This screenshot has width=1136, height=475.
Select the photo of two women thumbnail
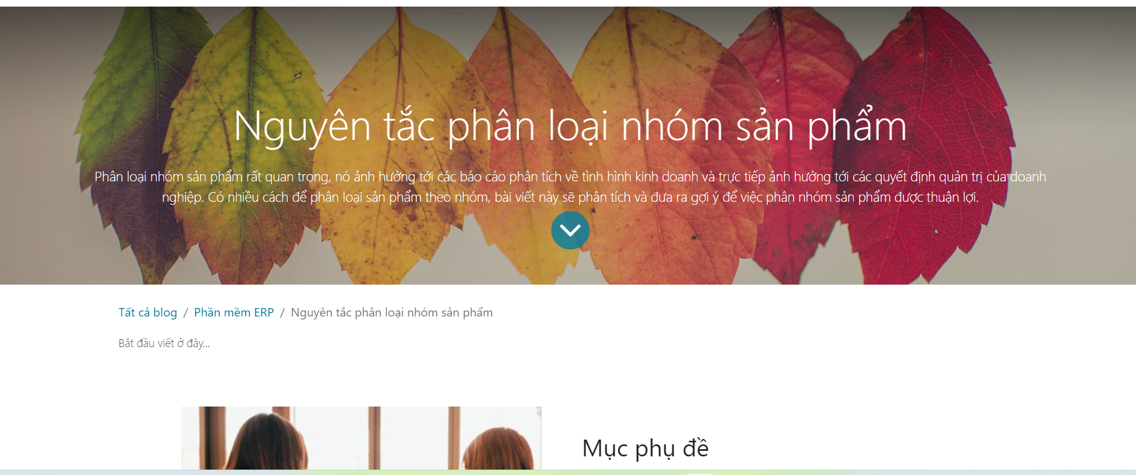coord(362,438)
